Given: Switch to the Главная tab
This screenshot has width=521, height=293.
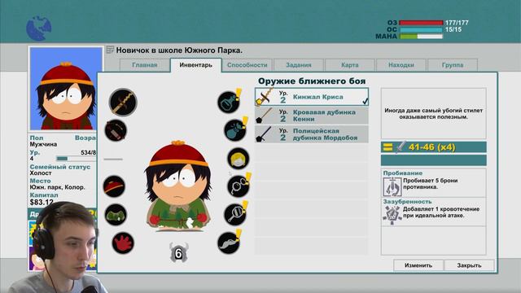Looking at the screenshot, I should (x=145, y=65).
